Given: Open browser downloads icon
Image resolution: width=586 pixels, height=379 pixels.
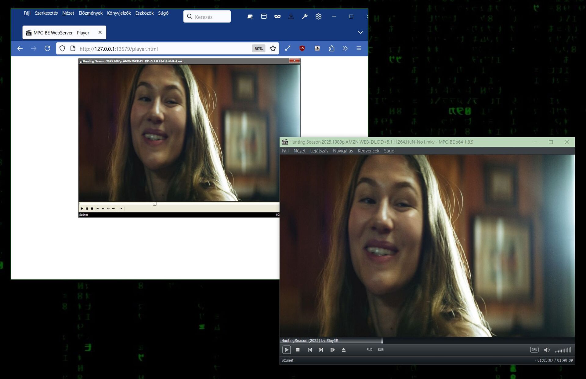Looking at the screenshot, I should pos(291,17).
